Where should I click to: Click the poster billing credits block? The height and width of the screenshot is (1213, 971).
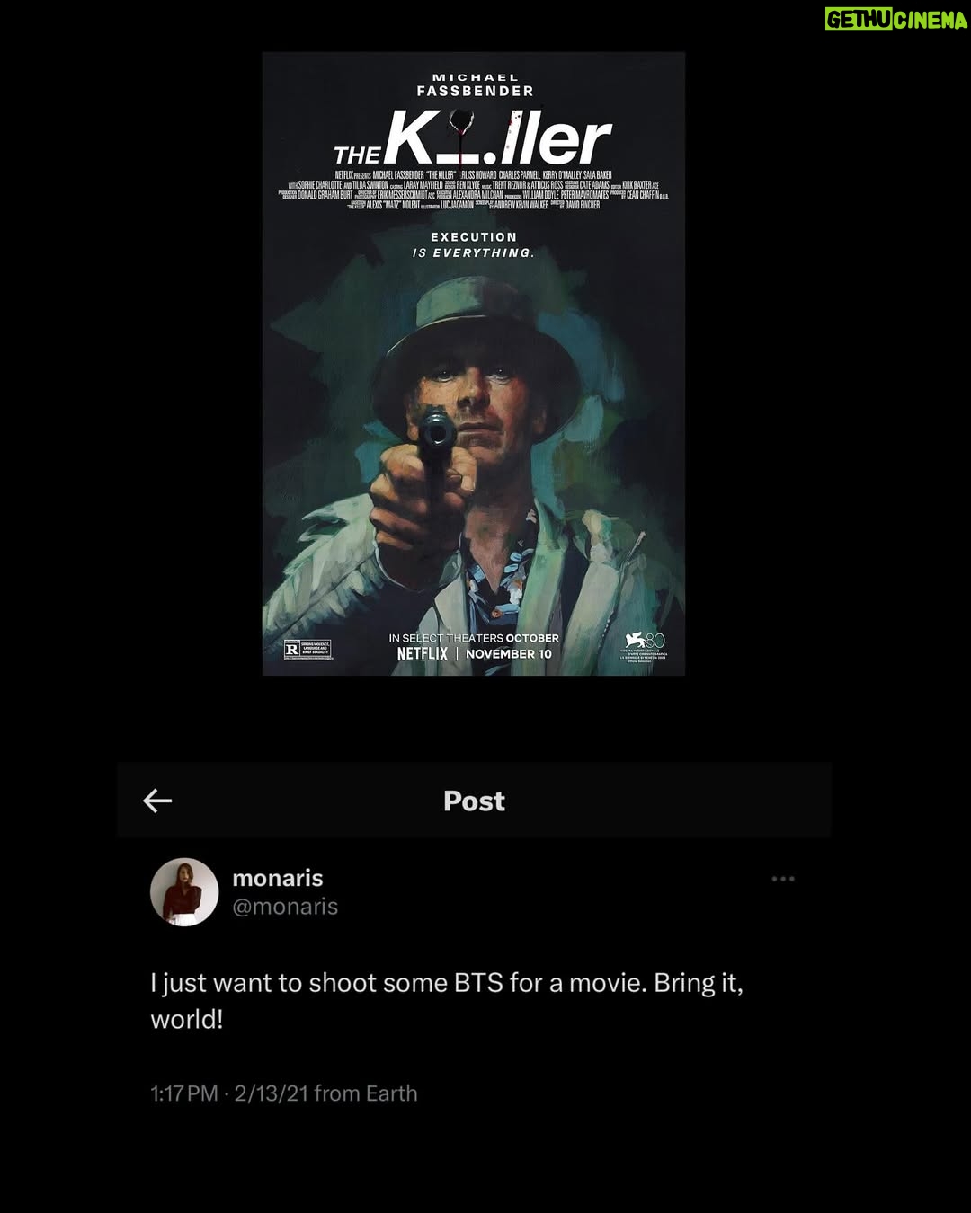474,190
